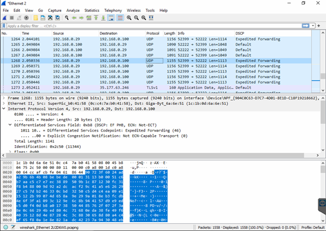This screenshot has width=326, height=231.
Task: Jump to the last packet
Action: (x=103, y=18)
